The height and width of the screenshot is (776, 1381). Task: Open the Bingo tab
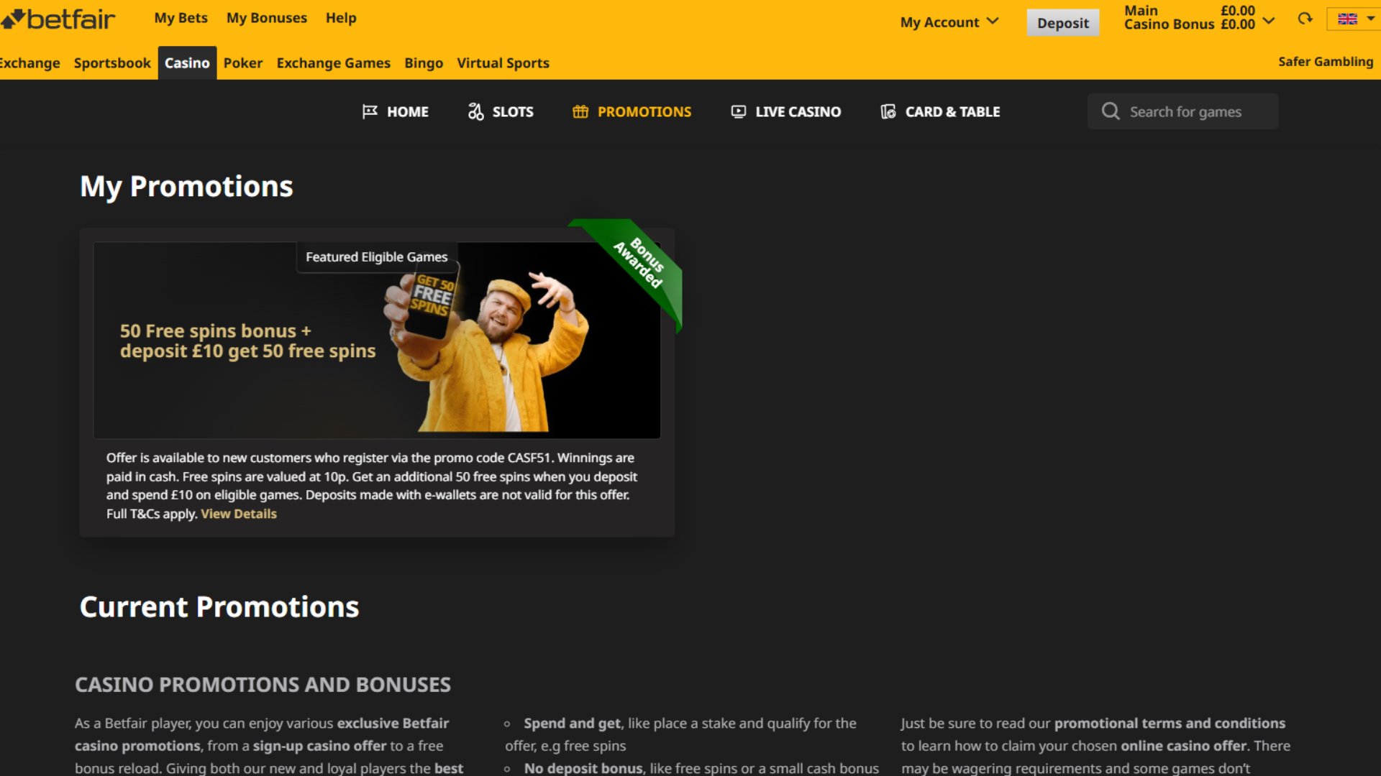tap(424, 63)
